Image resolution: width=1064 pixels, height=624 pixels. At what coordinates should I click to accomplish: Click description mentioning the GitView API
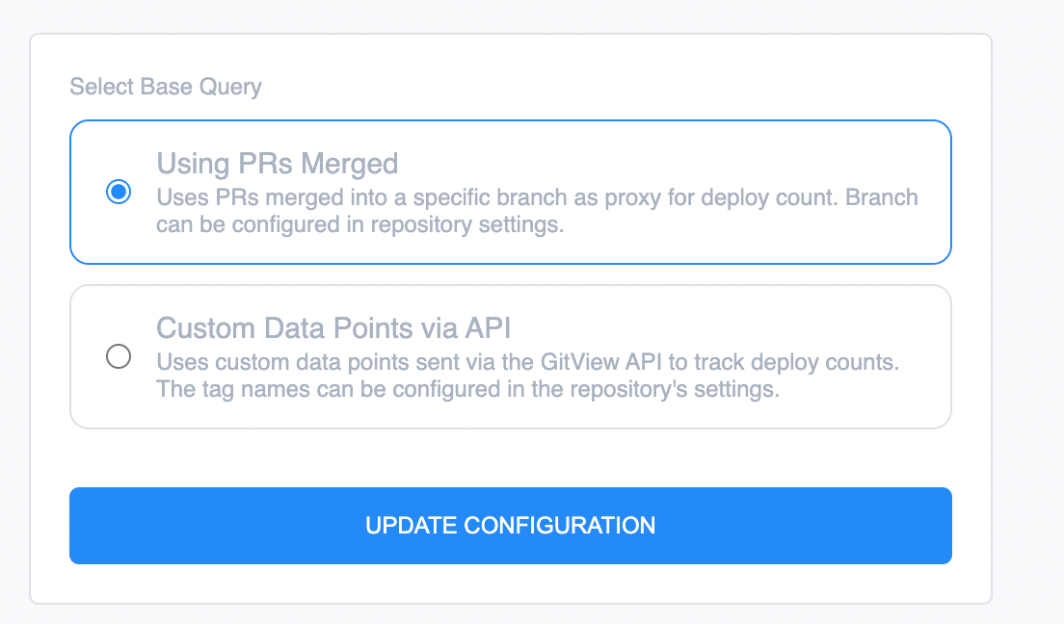pos(528,376)
